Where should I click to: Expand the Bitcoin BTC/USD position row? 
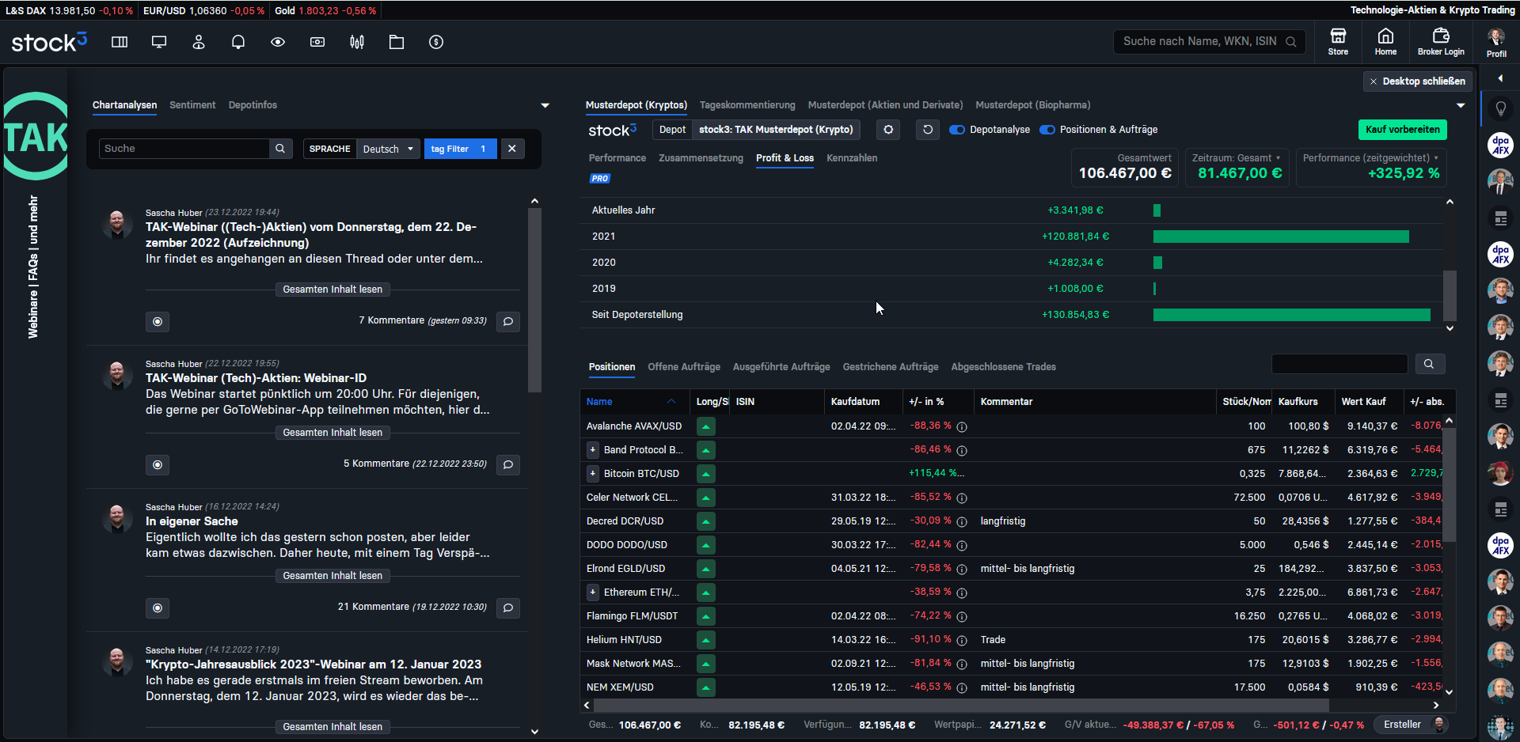tap(592, 473)
